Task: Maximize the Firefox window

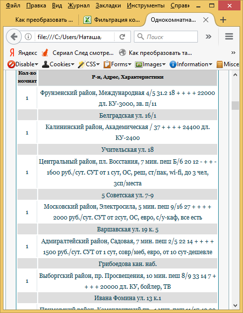Action: [212, 5]
